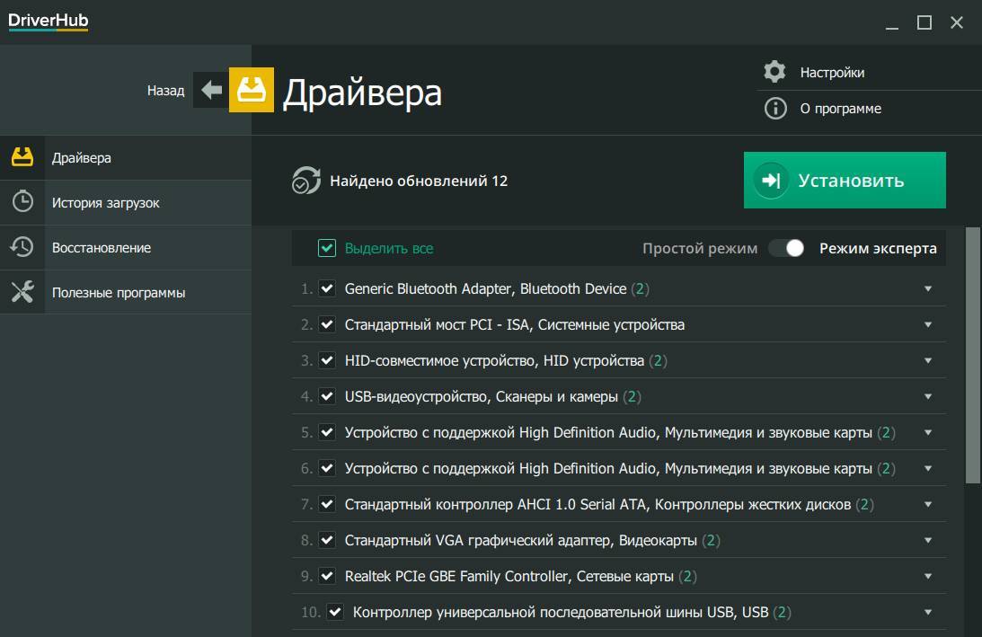982x637 pixels.
Task: Uncheck the Выделить все checkbox
Action: [327, 248]
